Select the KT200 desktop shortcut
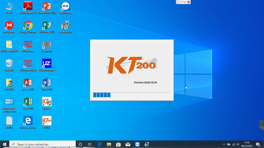This screenshot has height=148, width=264. (47, 122)
